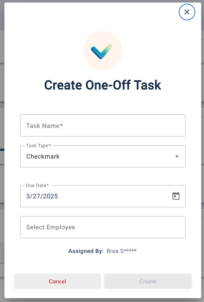Click the Assigned By label text
Screen dimensions: 204x302
pyautogui.click(x=86, y=251)
